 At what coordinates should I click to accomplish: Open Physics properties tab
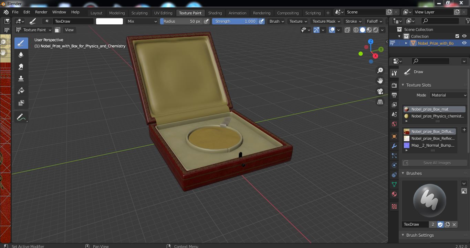click(394, 165)
